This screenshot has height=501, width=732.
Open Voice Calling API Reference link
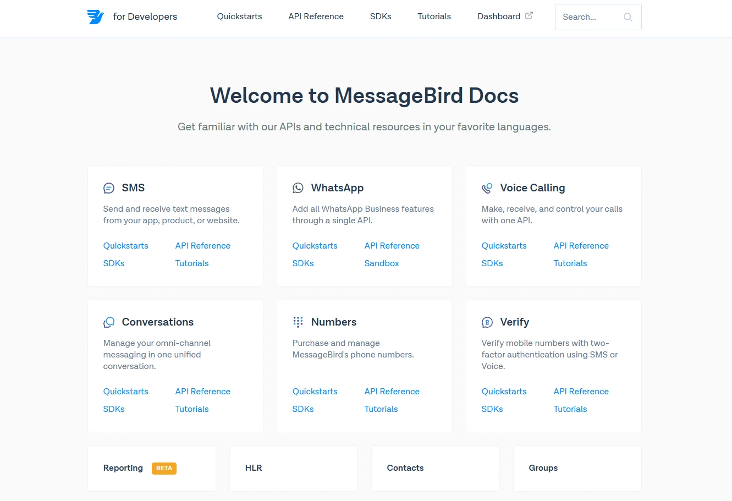point(581,246)
